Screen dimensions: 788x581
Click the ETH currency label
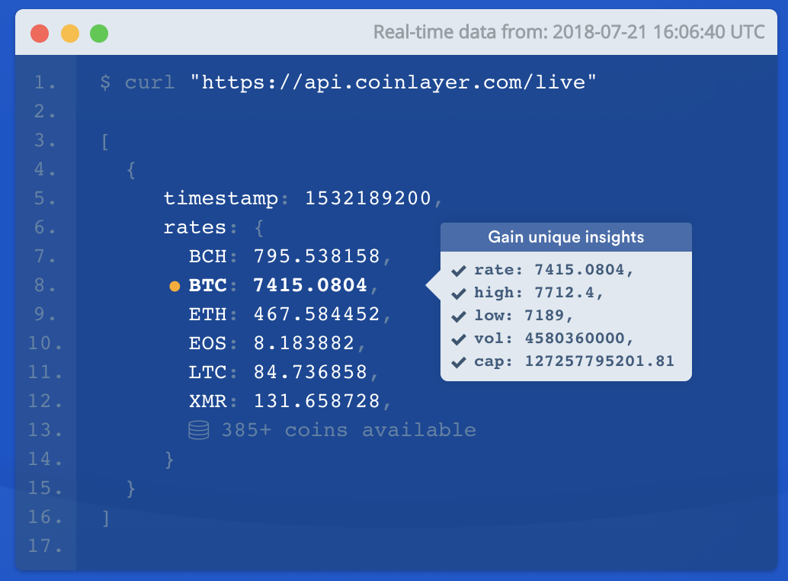coord(207,314)
